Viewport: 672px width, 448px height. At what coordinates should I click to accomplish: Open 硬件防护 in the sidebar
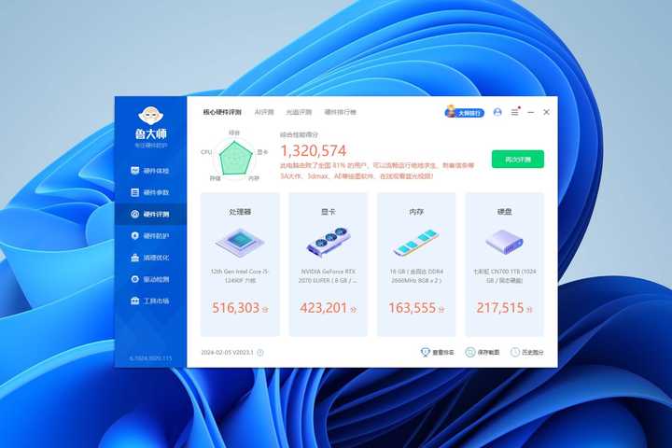point(150,236)
